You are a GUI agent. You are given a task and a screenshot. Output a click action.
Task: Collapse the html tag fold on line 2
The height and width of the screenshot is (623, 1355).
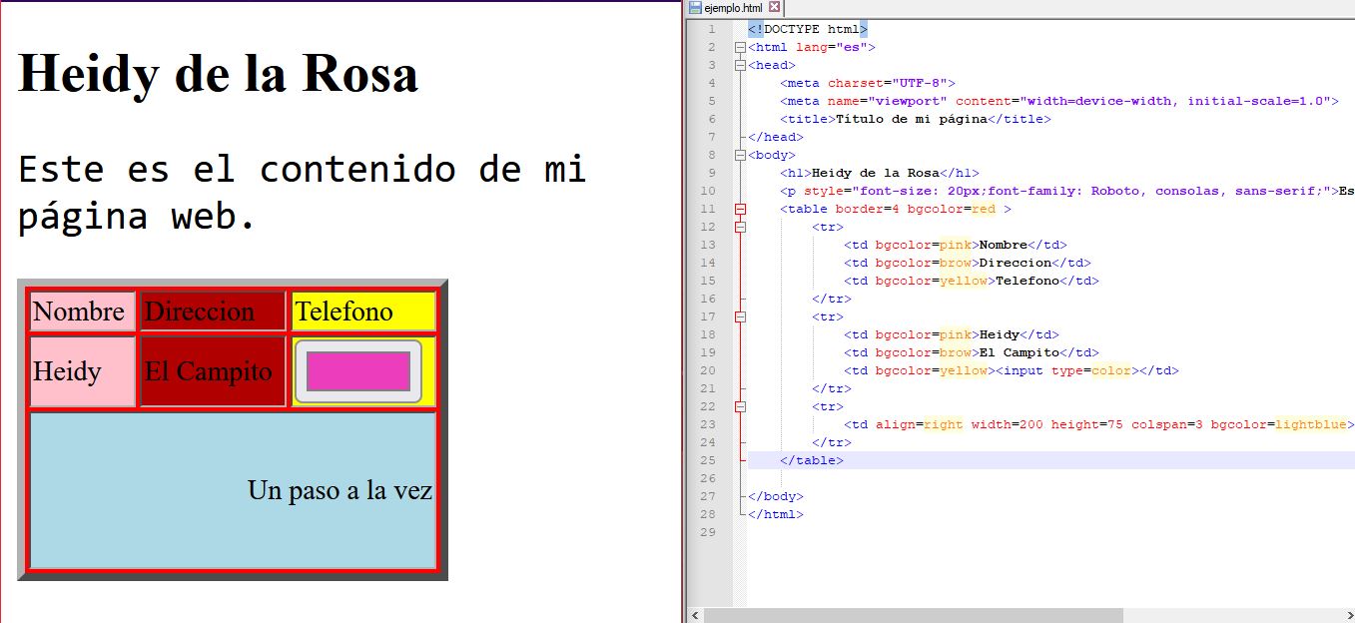click(x=740, y=47)
